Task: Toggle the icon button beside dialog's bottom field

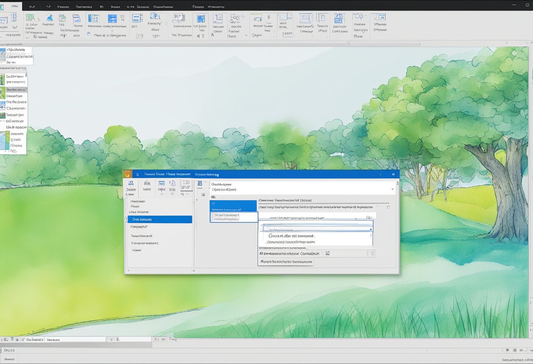Action: [x=327, y=253]
